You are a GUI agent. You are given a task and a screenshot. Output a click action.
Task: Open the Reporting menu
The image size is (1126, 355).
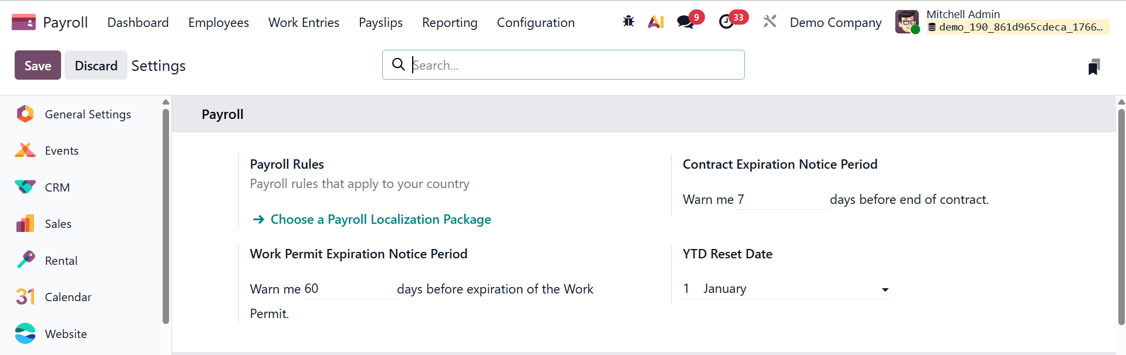[x=450, y=23]
